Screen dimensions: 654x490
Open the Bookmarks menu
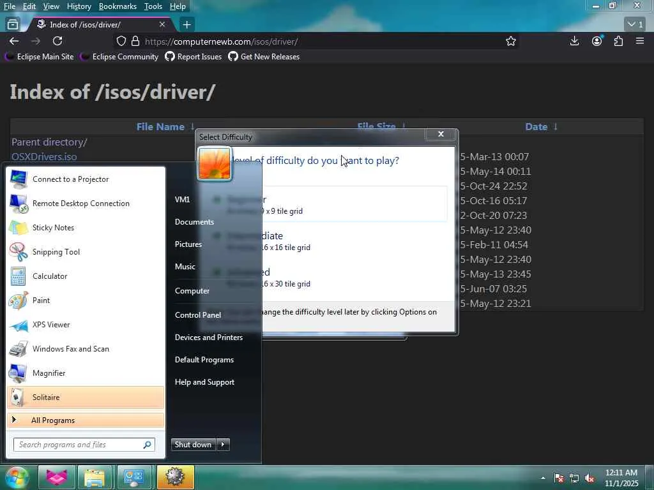tap(118, 6)
